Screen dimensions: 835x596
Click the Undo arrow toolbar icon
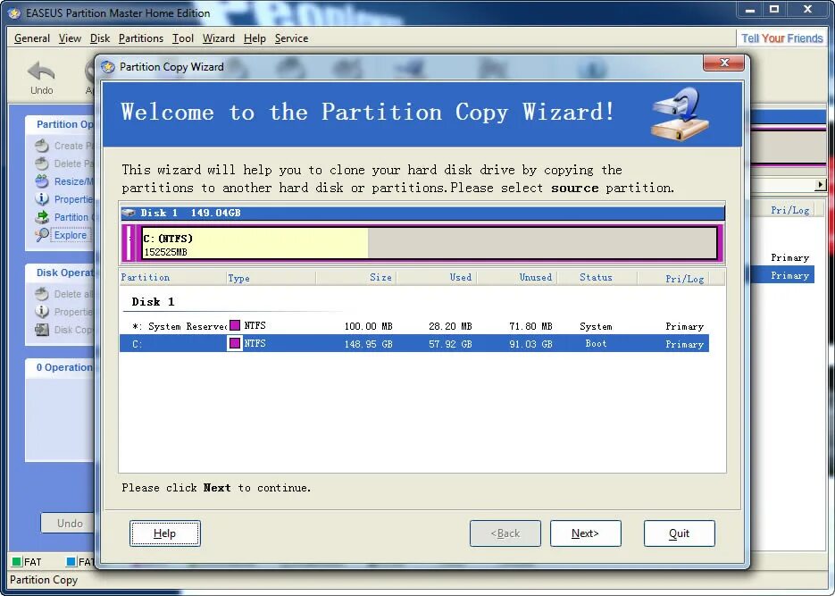pyautogui.click(x=41, y=71)
